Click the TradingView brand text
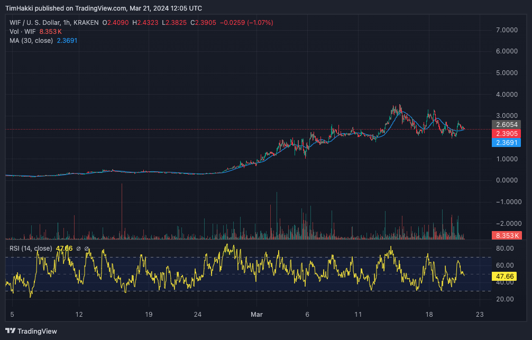 [x=38, y=331]
